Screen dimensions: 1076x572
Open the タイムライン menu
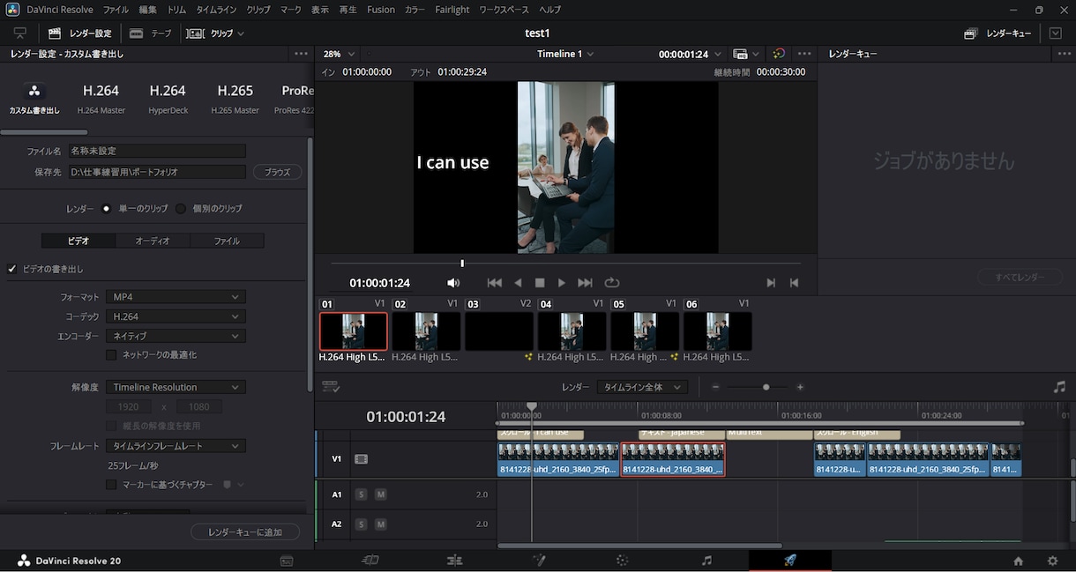(x=216, y=10)
